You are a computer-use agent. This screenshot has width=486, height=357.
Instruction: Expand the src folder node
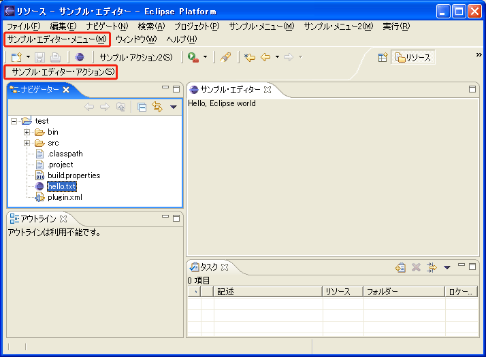pyautogui.click(x=27, y=143)
